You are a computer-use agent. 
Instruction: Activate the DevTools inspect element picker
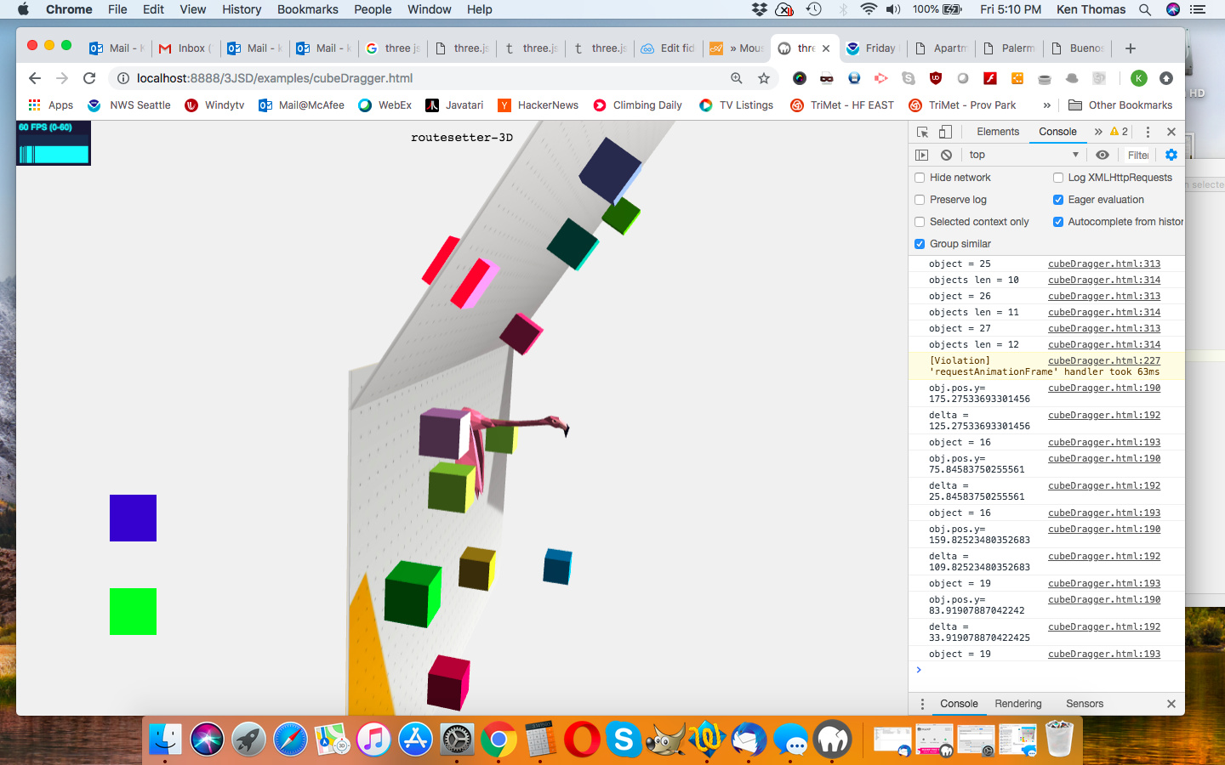[922, 132]
